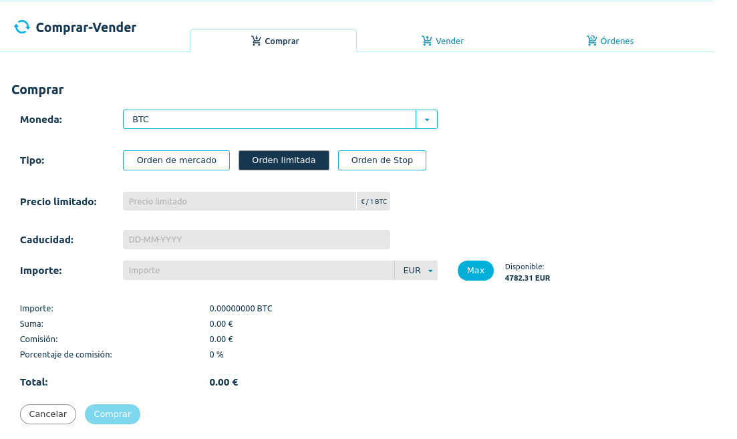
Task: Click the cart icon in Órdenes tab
Action: pos(592,41)
